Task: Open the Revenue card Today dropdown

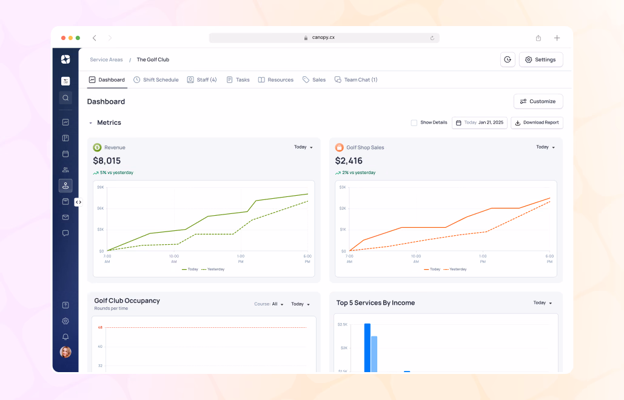Action: [303, 147]
